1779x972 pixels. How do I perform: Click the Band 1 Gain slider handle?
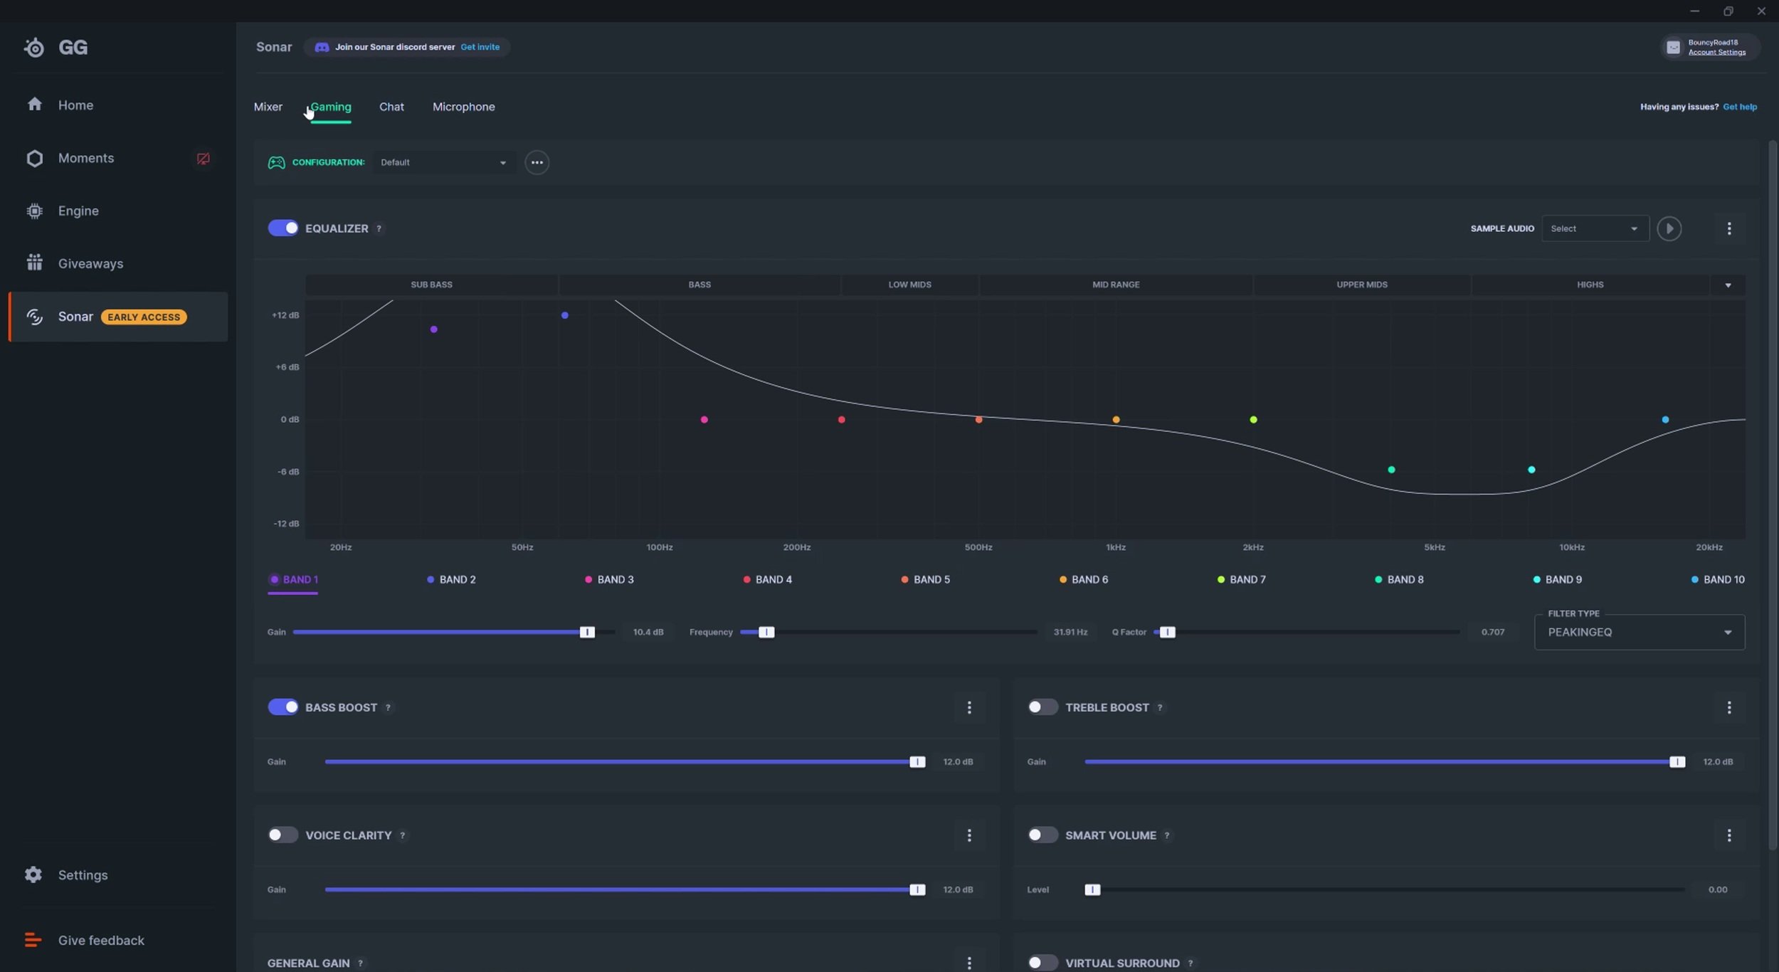pyautogui.click(x=586, y=632)
